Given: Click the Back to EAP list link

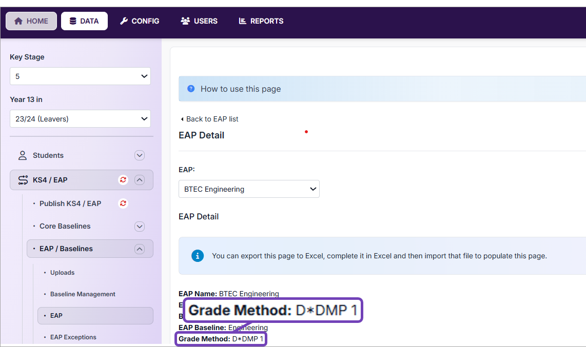Looking at the screenshot, I should click(209, 119).
